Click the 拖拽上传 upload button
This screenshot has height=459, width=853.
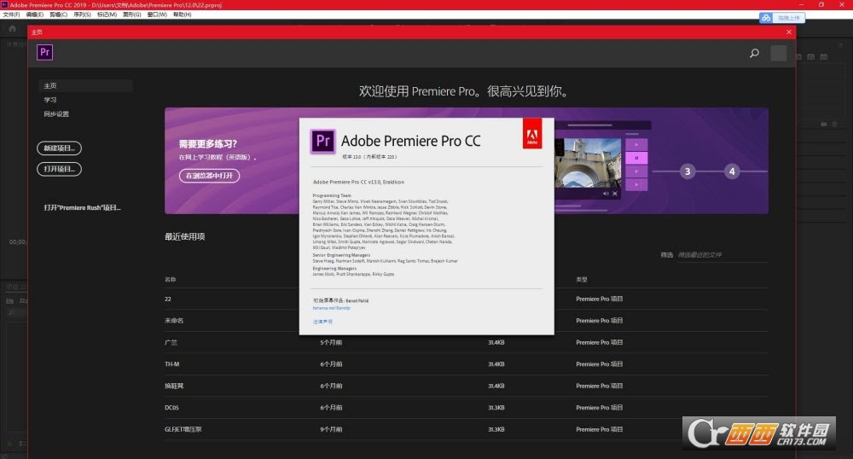[x=788, y=18]
